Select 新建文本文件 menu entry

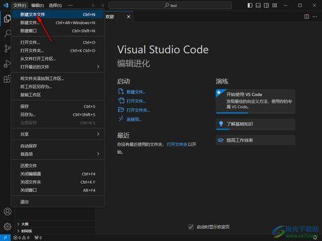(x=57, y=15)
